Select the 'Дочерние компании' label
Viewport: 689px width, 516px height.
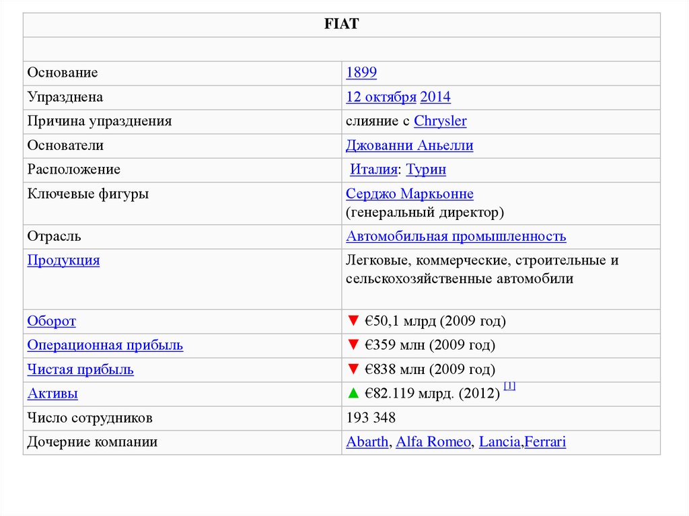click(92, 442)
